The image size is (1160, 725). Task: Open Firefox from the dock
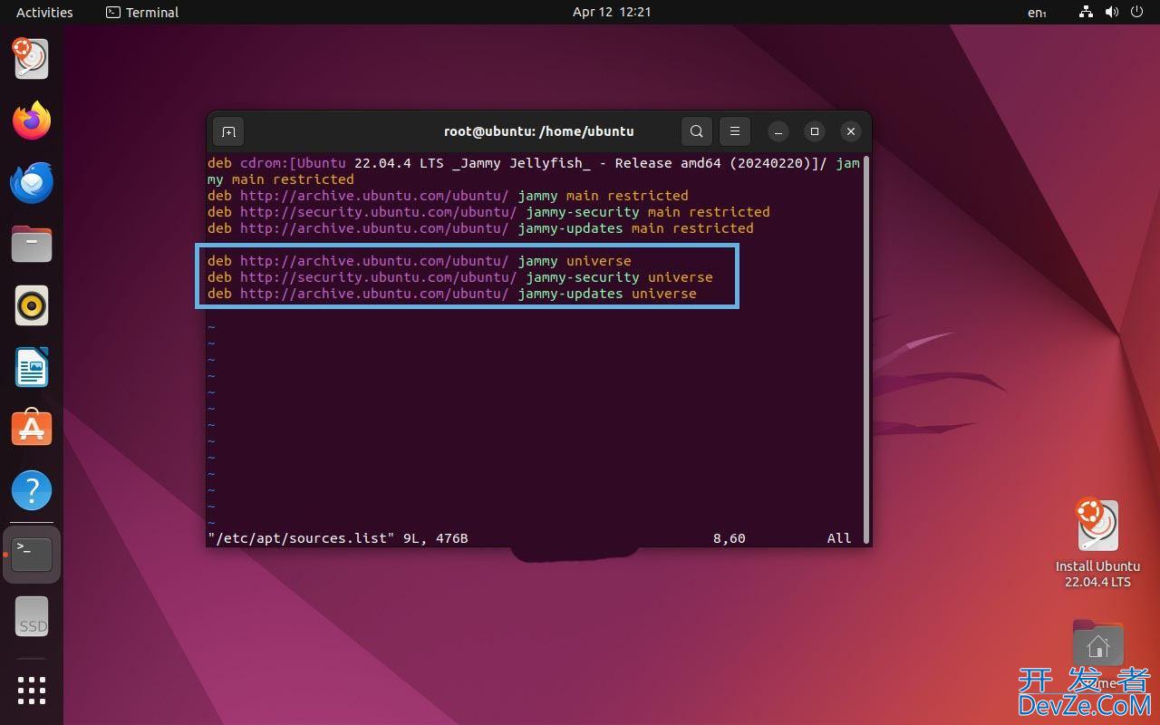32,121
